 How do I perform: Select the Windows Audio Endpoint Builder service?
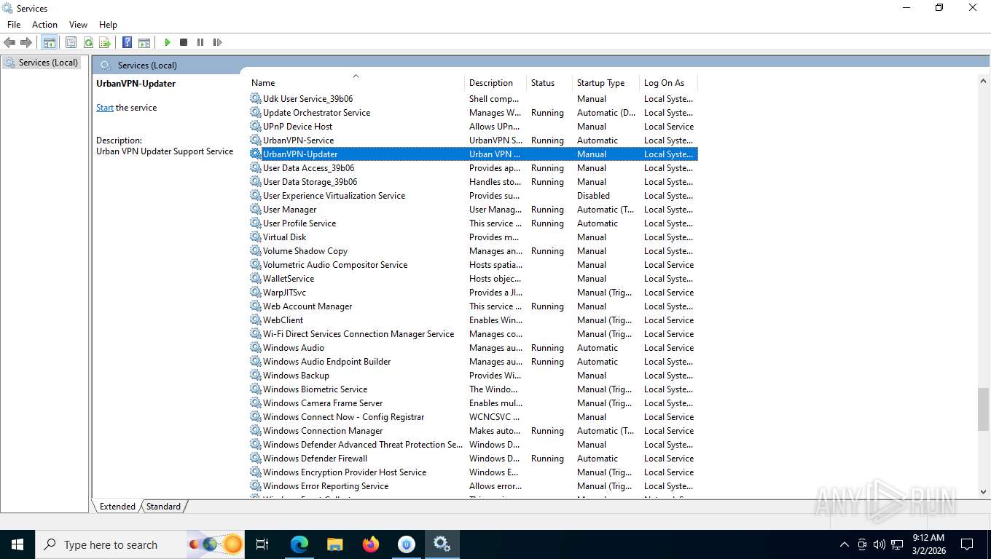point(473,362)
